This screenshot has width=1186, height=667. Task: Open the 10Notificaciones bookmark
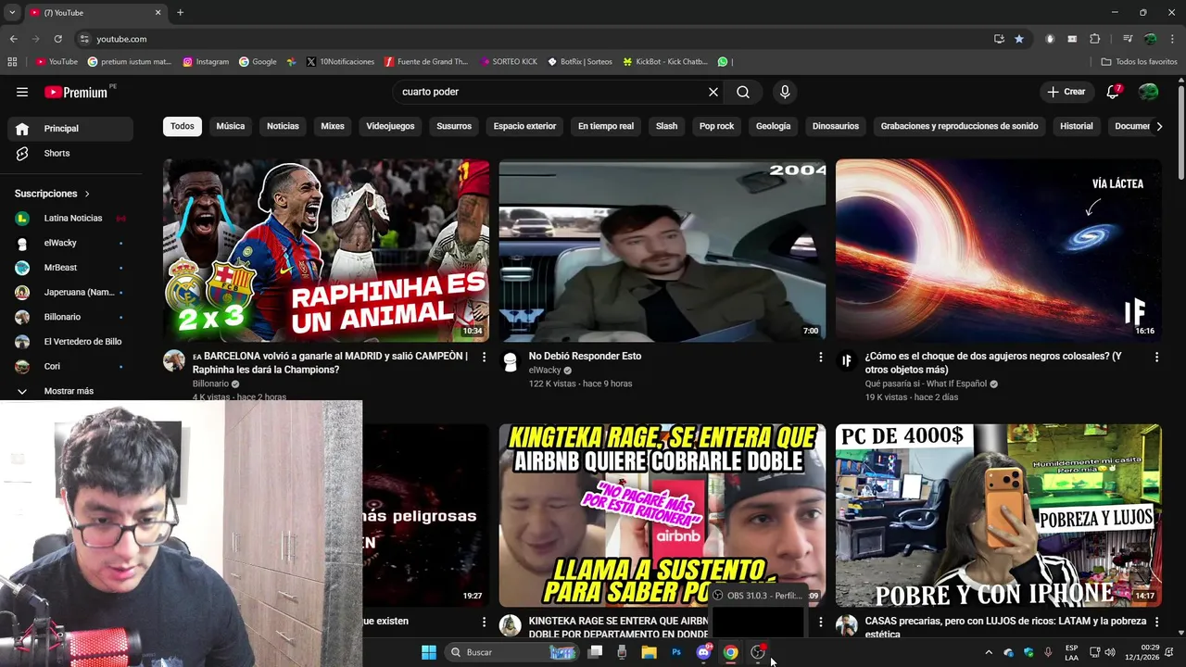pos(339,62)
